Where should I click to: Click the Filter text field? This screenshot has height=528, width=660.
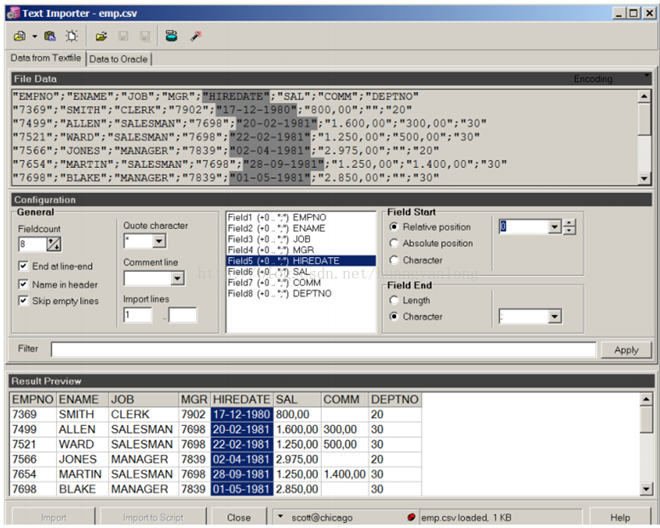point(324,349)
